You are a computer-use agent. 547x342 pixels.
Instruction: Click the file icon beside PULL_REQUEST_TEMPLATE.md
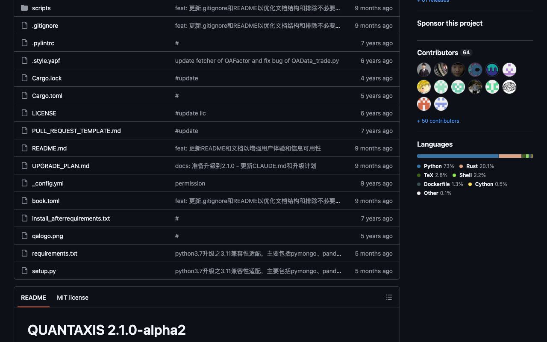pos(24,131)
